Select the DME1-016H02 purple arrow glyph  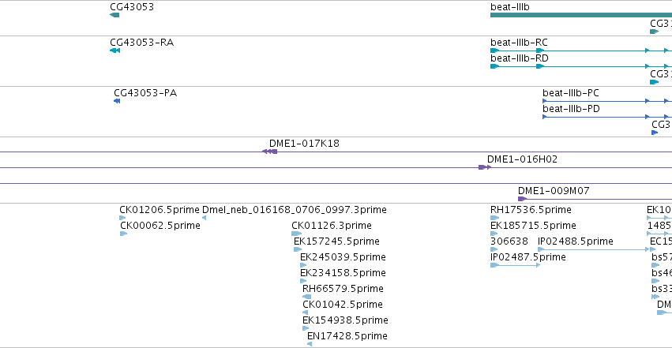tap(485, 167)
